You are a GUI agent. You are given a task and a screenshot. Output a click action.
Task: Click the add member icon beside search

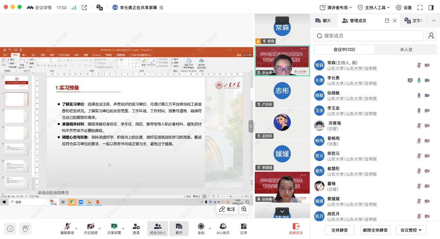[x=431, y=36]
